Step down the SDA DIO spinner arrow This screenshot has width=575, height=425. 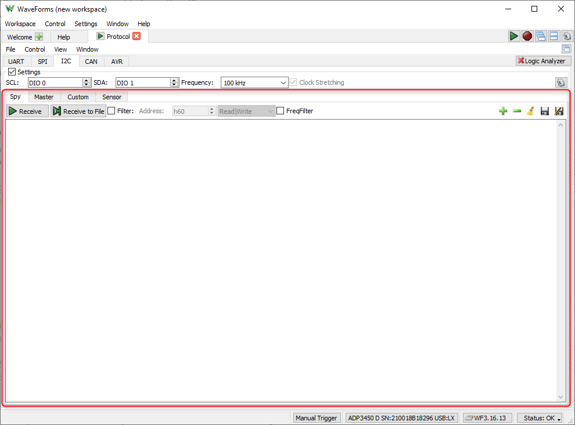pyautogui.click(x=175, y=85)
